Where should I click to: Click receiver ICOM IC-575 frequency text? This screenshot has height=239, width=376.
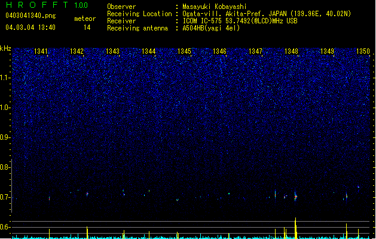pos(240,21)
